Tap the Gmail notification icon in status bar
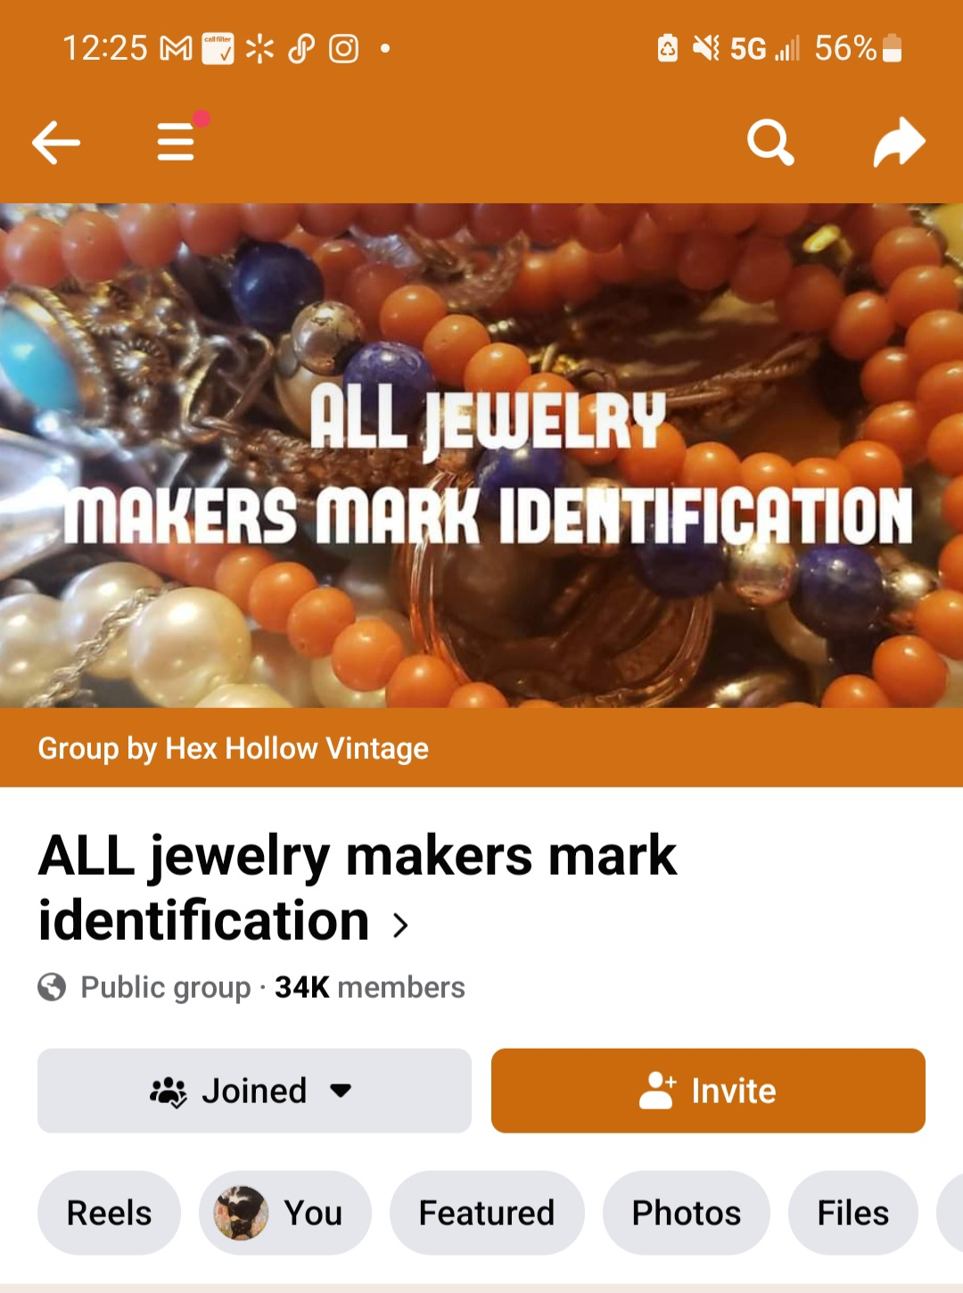The height and width of the screenshot is (1293, 963). [176, 49]
